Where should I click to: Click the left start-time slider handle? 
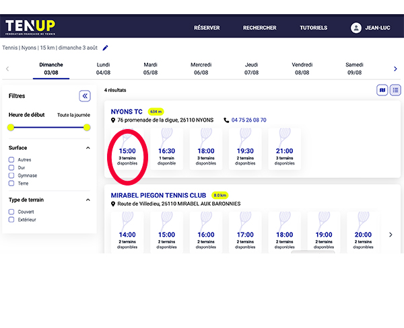(x=11, y=127)
